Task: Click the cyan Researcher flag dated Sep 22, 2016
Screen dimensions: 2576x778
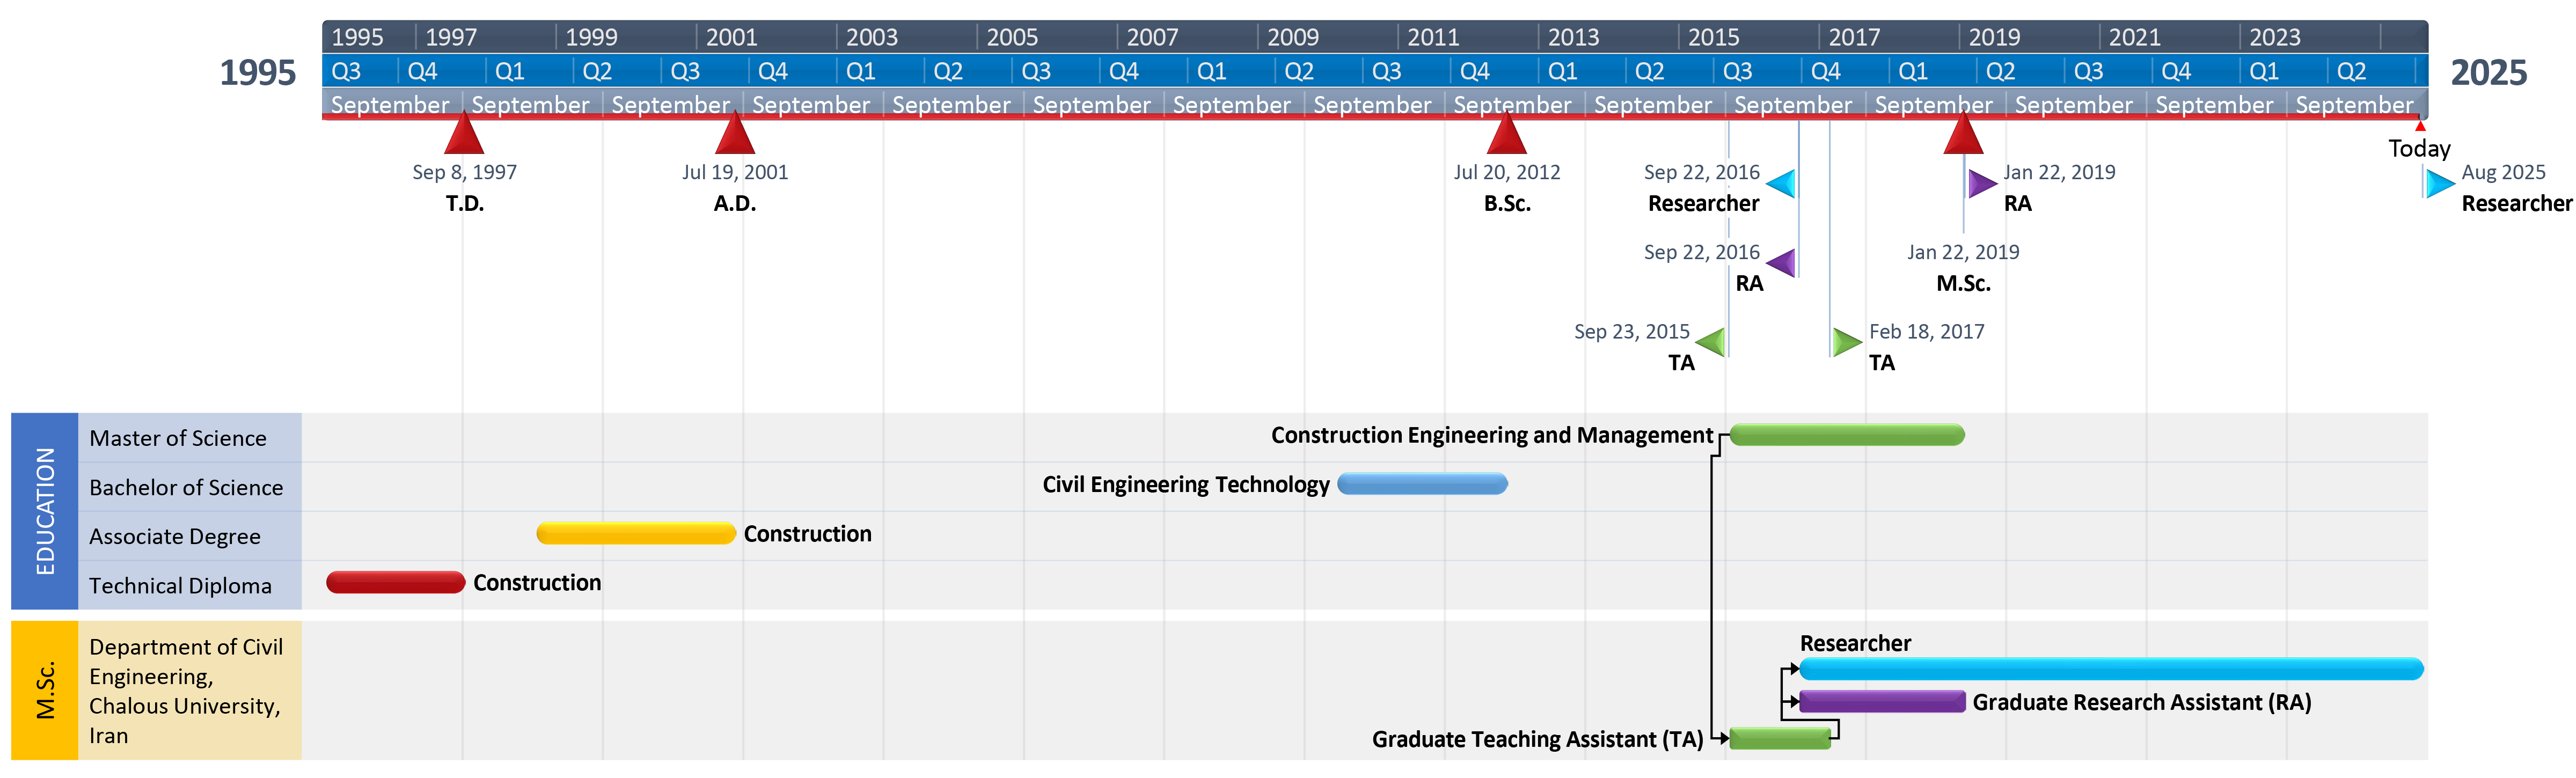Action: pos(1782,183)
